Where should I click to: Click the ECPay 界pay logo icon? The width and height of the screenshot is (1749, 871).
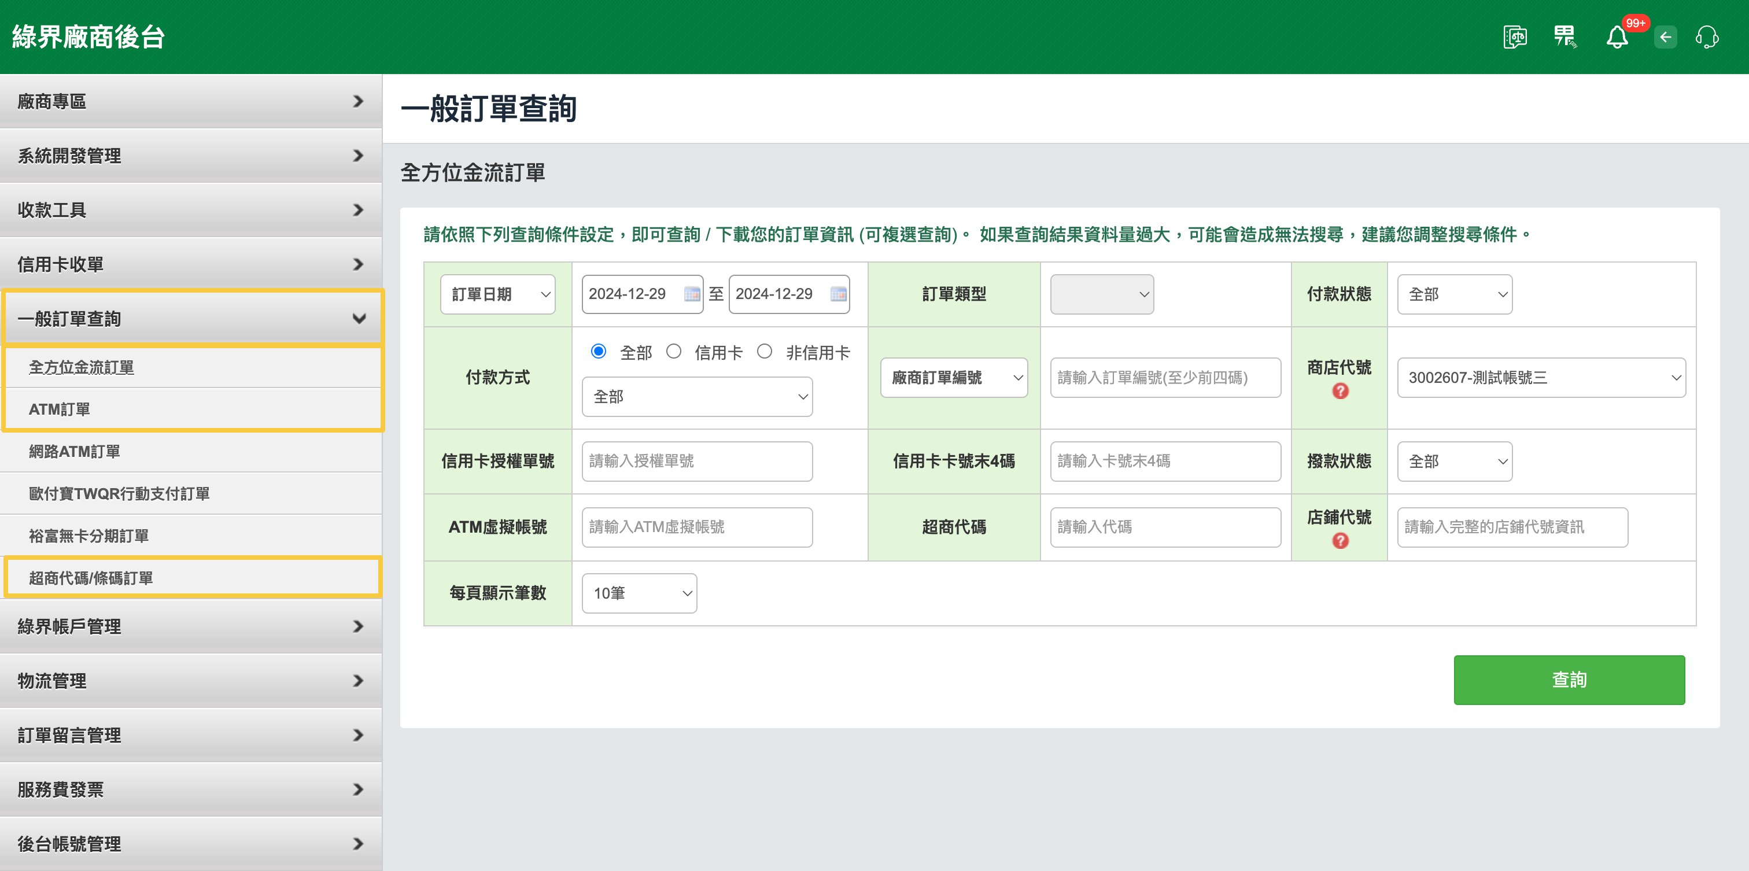pos(1565,36)
